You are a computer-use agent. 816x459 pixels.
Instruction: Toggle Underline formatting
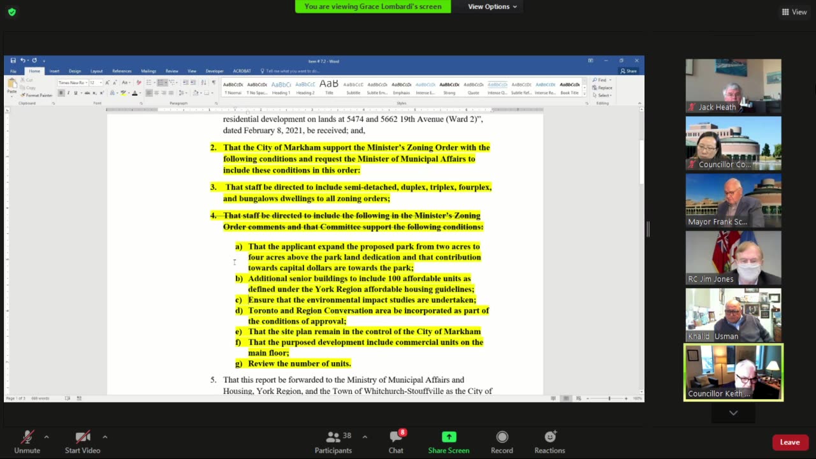76,93
